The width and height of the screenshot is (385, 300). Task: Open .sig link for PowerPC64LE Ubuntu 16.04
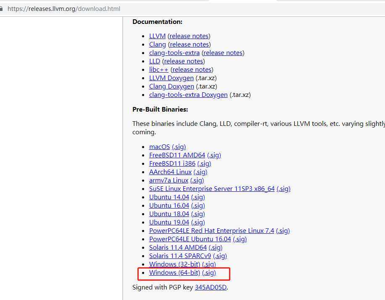tap(240, 239)
